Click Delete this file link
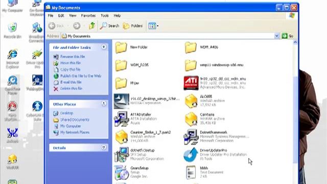The width and height of the screenshot is (327, 184). 71,88
